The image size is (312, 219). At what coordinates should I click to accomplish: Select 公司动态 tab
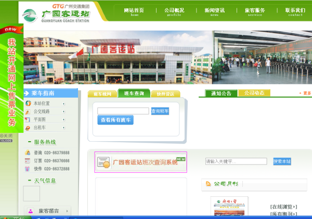[254, 93]
